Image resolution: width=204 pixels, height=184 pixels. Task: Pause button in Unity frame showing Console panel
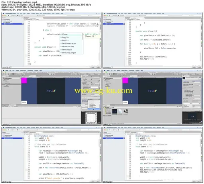click(x=51, y=74)
